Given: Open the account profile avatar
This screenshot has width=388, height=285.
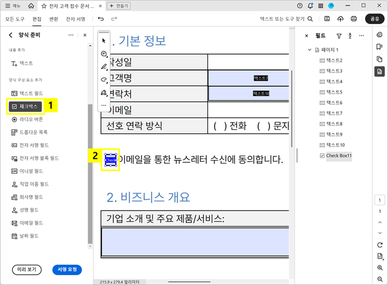Looking at the screenshot, I should pyautogui.click(x=331, y=6).
